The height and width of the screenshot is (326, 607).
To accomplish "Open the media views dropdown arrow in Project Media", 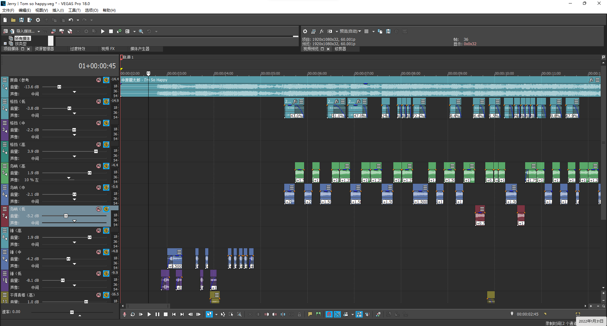I will click(x=134, y=31).
